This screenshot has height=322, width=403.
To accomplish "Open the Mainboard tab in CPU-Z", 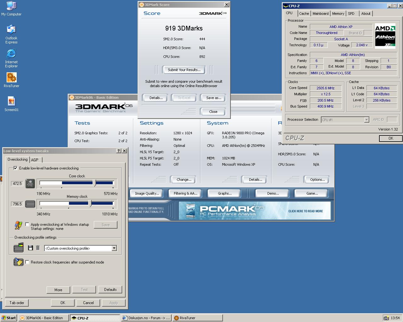I will click(x=321, y=14).
